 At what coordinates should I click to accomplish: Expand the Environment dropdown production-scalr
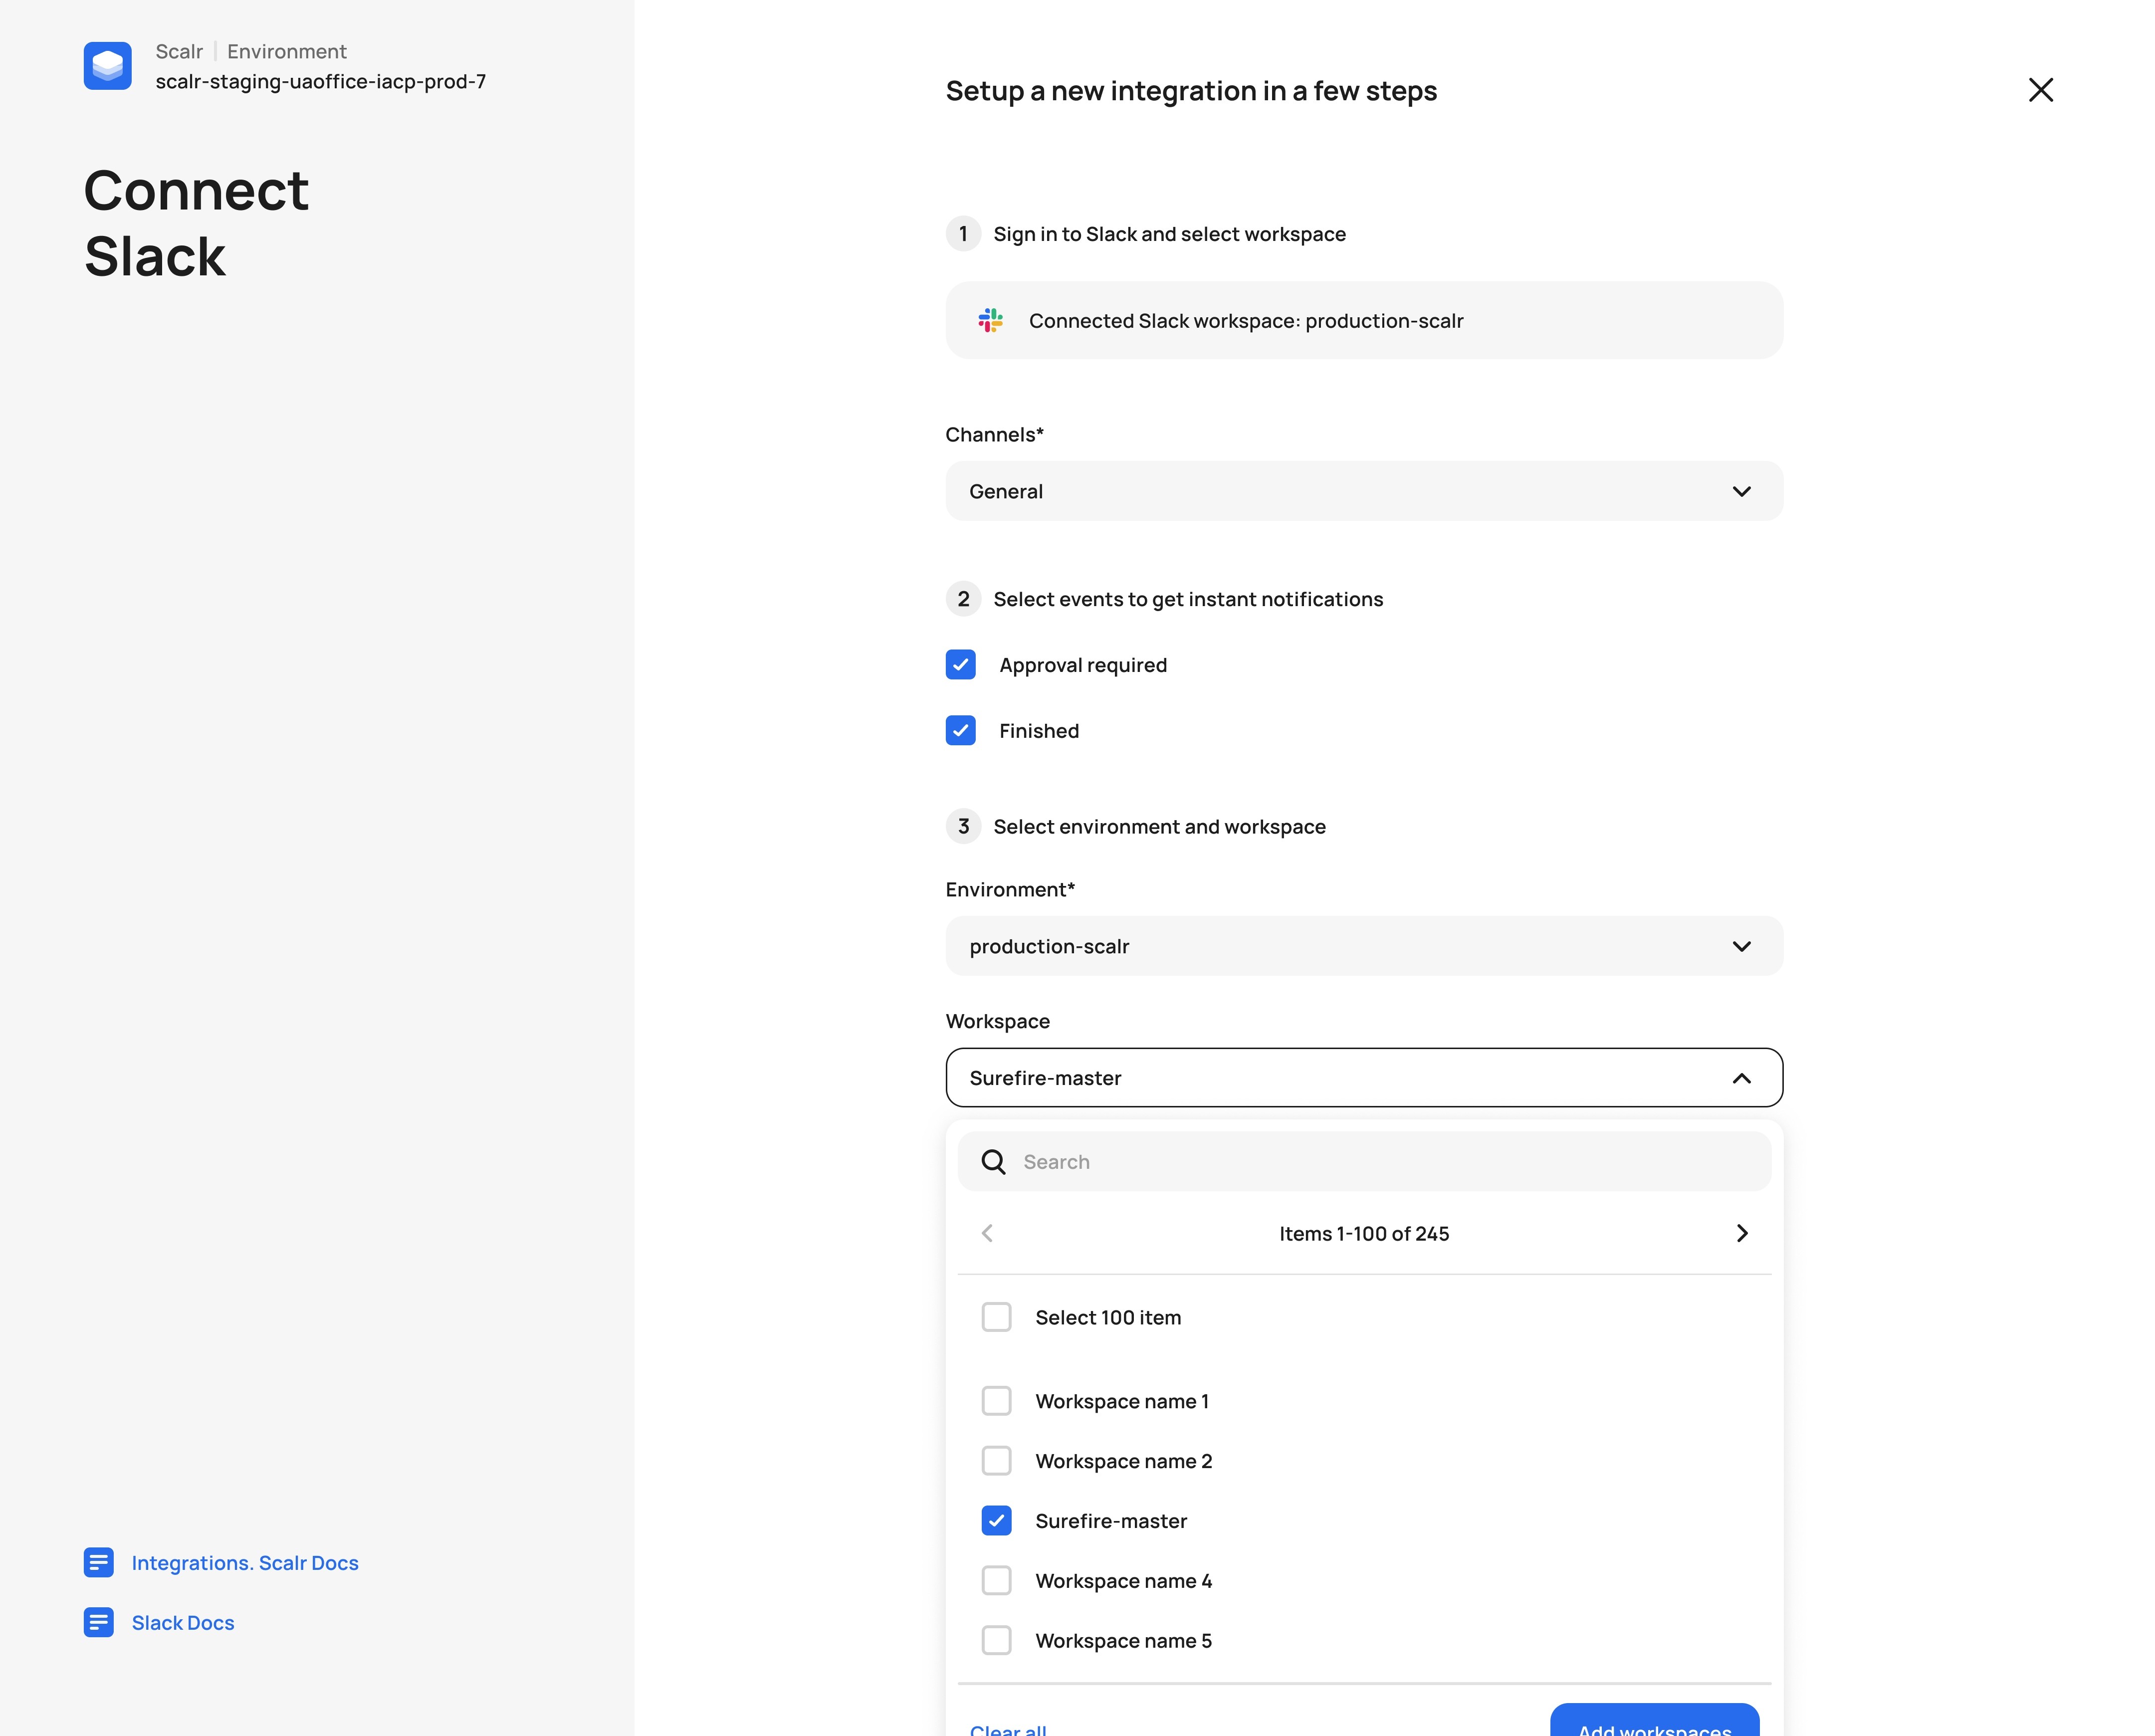(1363, 946)
